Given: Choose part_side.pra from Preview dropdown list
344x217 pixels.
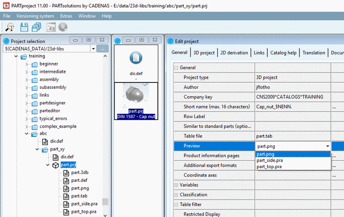Looking at the screenshot, I should (293, 160).
